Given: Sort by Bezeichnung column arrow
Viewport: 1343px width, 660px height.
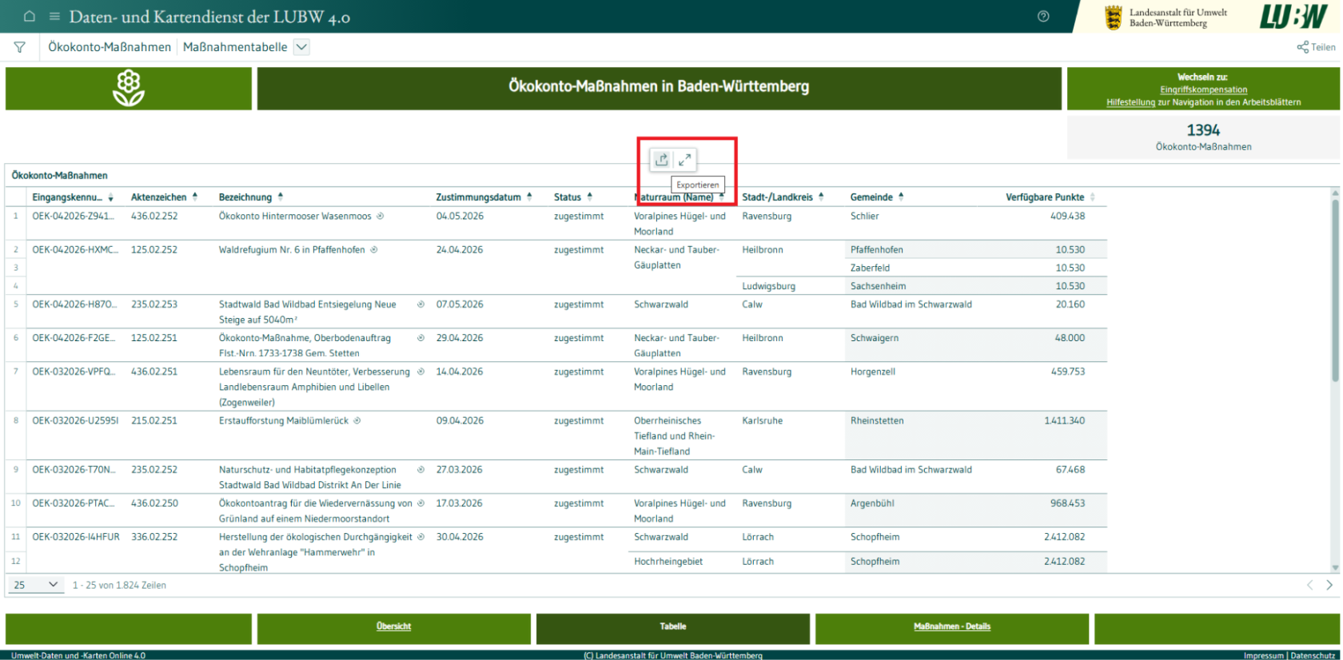Looking at the screenshot, I should 281,197.
